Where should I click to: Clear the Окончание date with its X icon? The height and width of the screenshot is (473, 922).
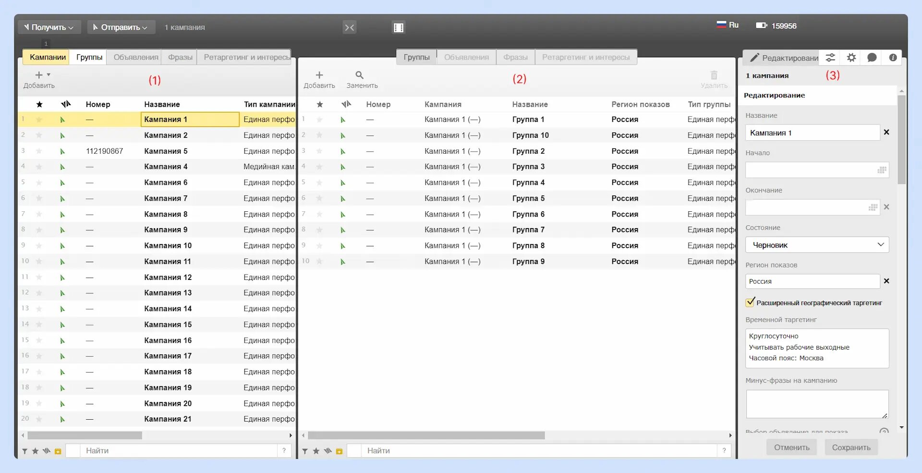[x=886, y=207]
